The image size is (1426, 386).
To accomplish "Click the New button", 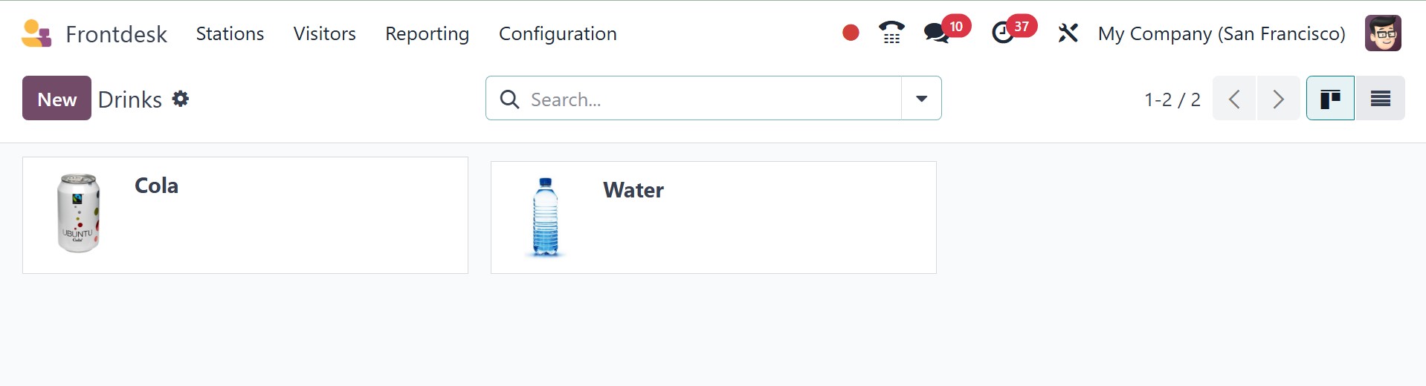I will [x=57, y=98].
